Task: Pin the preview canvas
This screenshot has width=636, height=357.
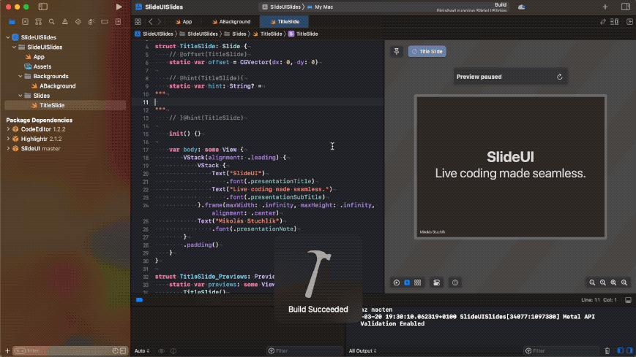Action: 397,51
